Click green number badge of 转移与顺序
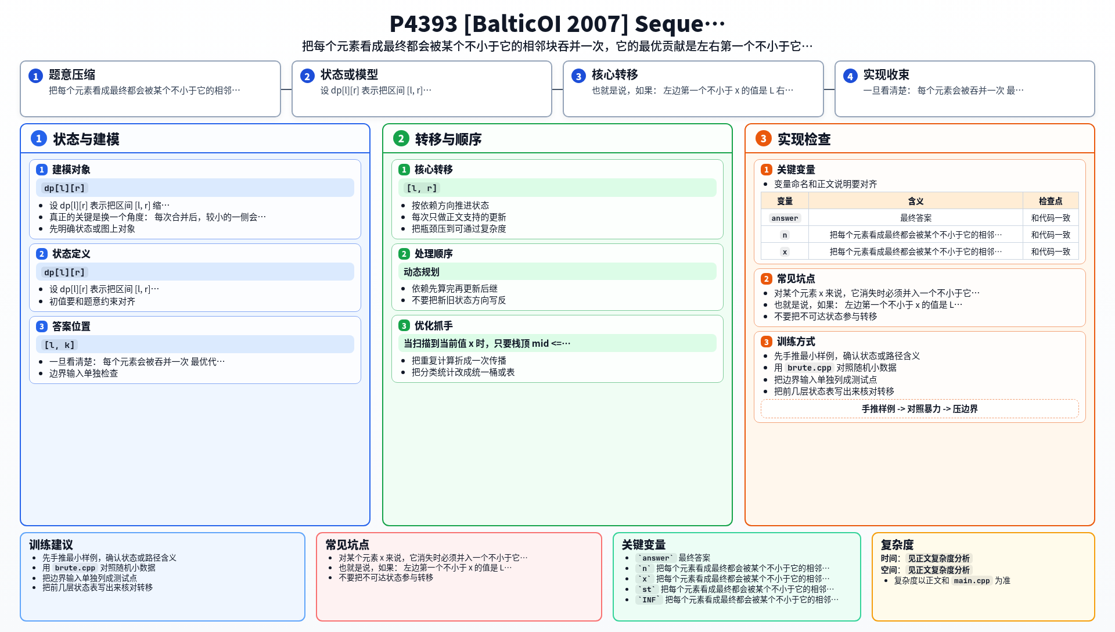The width and height of the screenshot is (1115, 632). coord(401,138)
